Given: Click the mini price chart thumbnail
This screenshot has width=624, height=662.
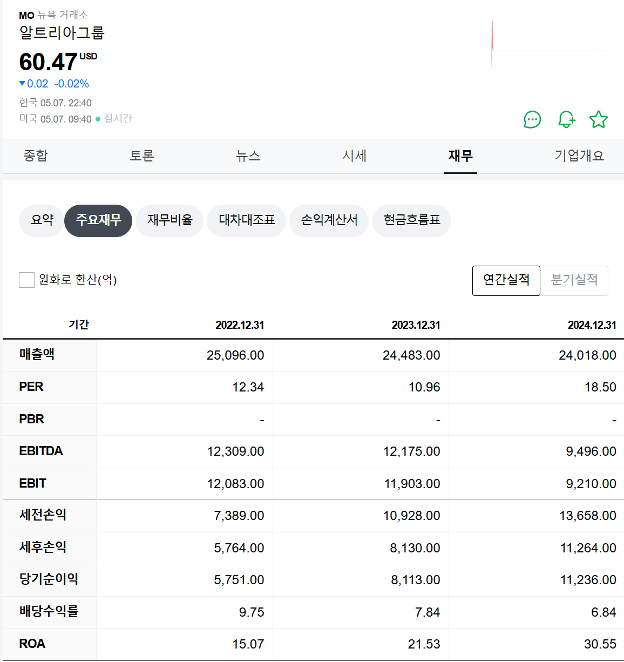Looking at the screenshot, I should (550, 44).
